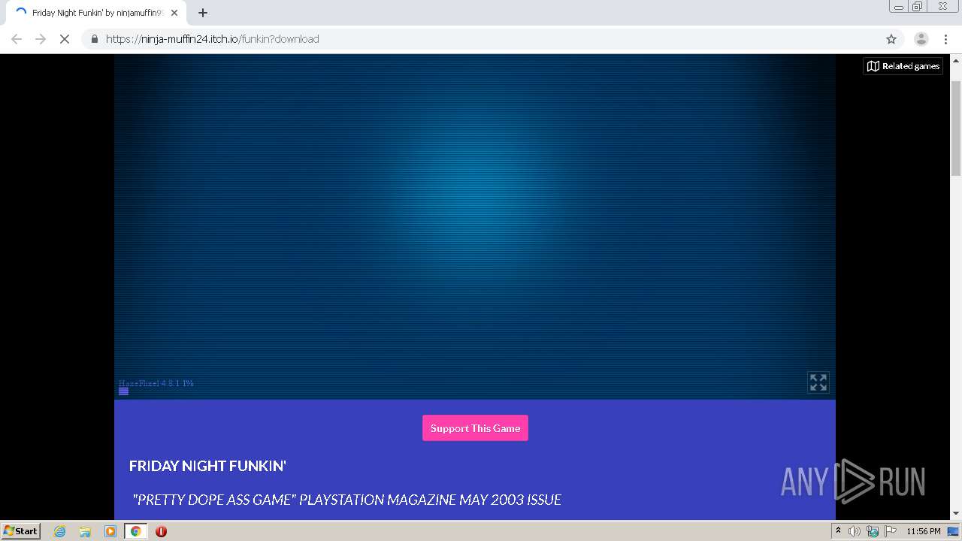Click the game loading canvas
962x541 pixels.
point(475,227)
